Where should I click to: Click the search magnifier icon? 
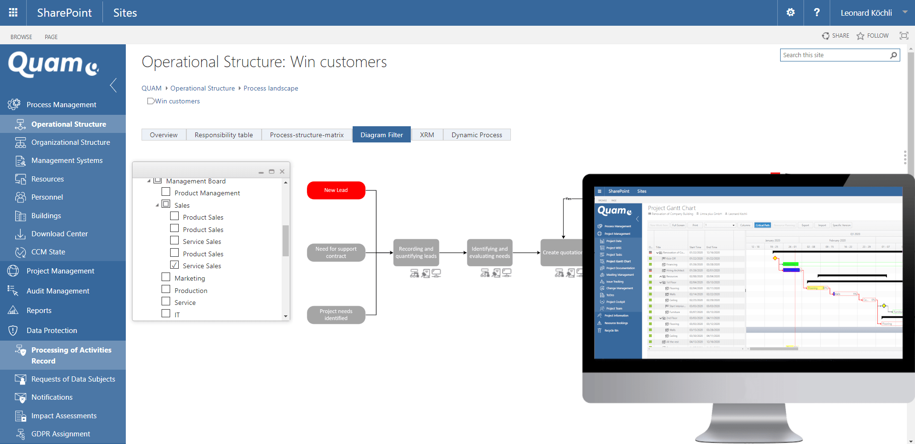click(894, 55)
